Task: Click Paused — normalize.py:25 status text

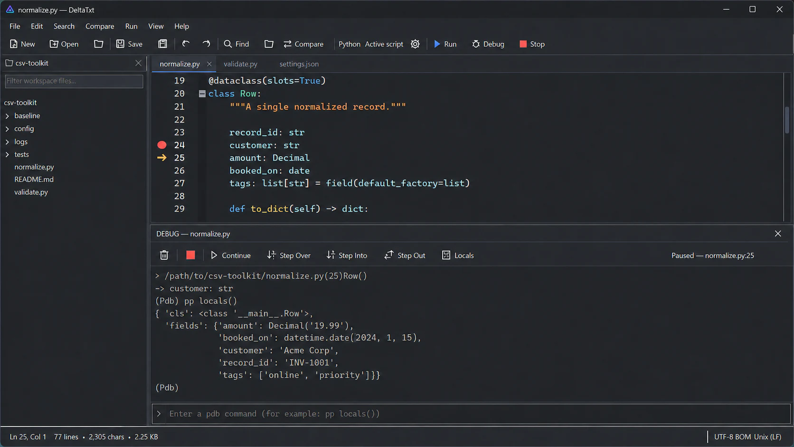Action: tap(712, 256)
